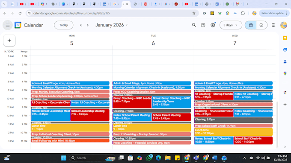Open new browser tab
The height and width of the screenshot is (163, 291).
(247, 4)
